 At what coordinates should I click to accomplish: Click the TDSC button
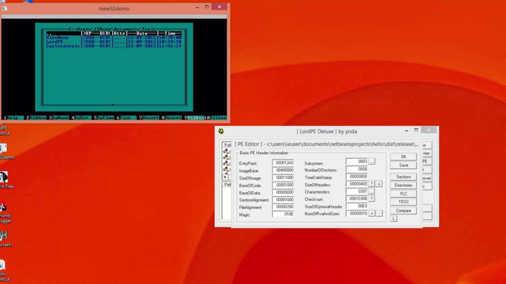[403, 202]
